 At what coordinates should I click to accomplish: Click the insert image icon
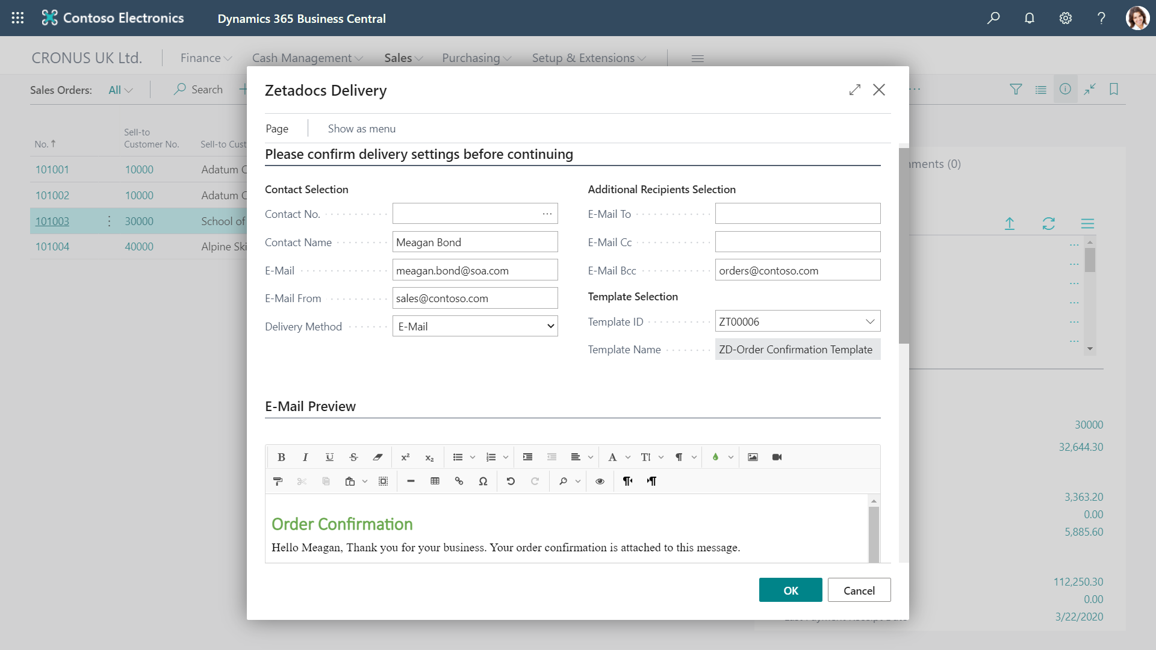click(753, 457)
